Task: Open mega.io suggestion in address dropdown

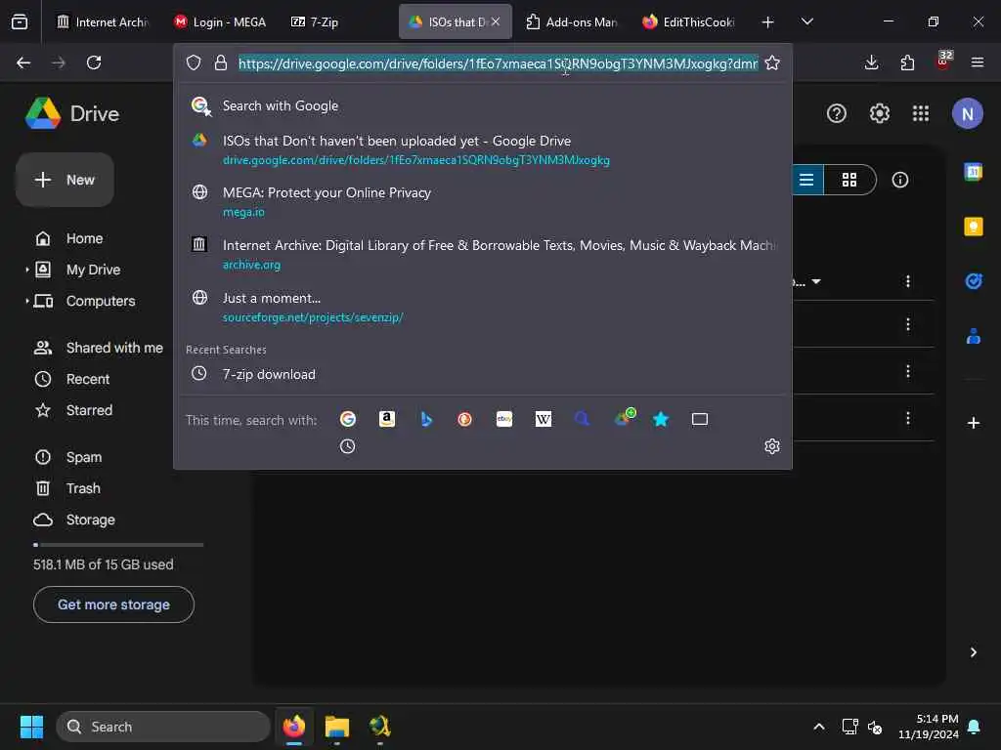Action: pos(483,201)
